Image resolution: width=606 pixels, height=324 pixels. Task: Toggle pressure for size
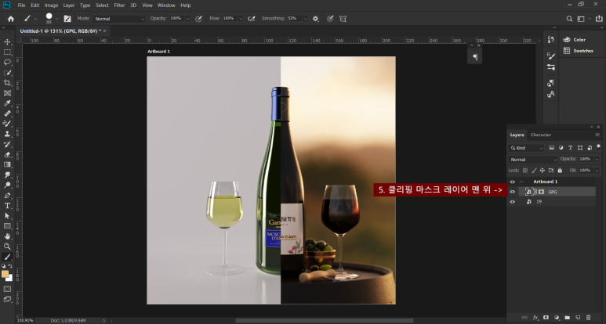pyautogui.click(x=330, y=19)
